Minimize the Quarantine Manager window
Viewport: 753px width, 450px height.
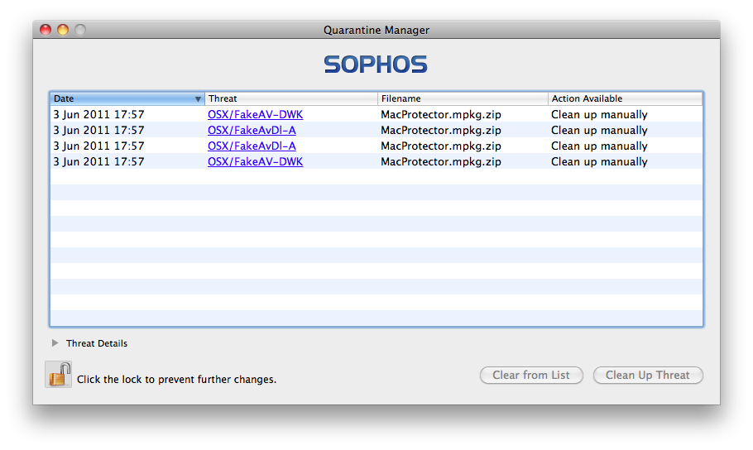pos(63,30)
